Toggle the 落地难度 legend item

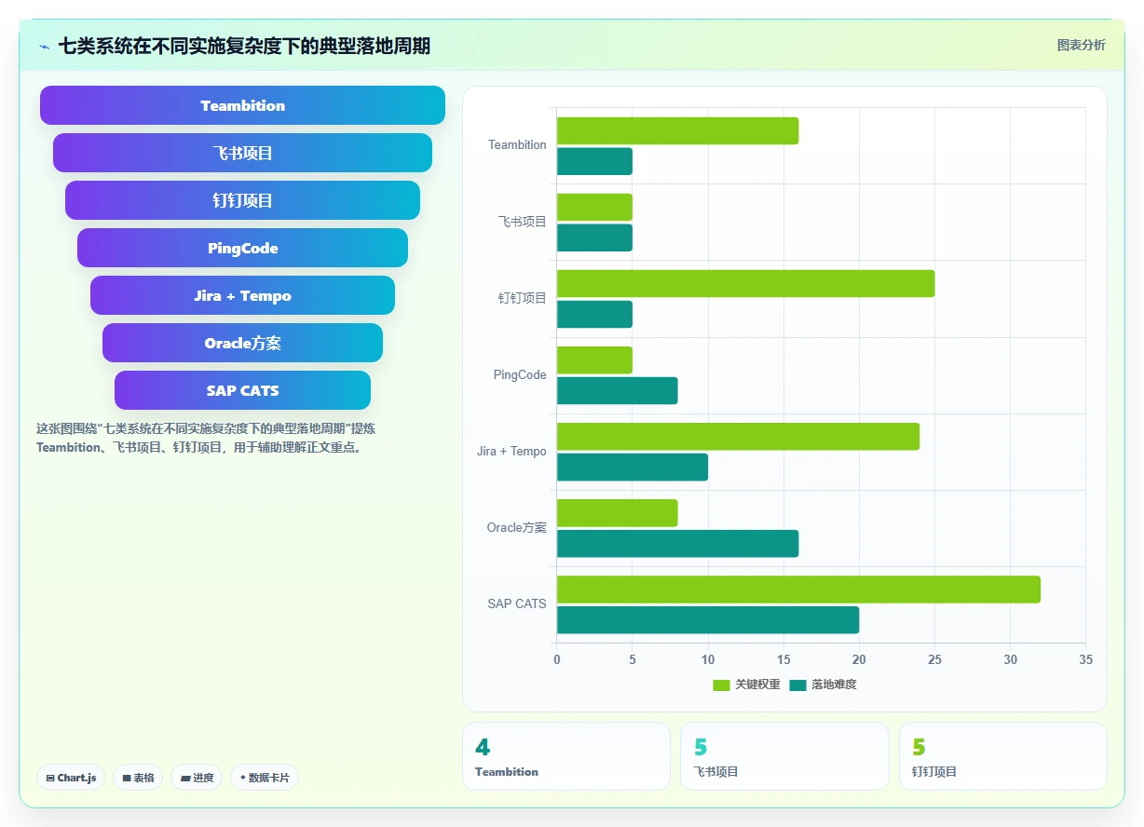click(823, 685)
